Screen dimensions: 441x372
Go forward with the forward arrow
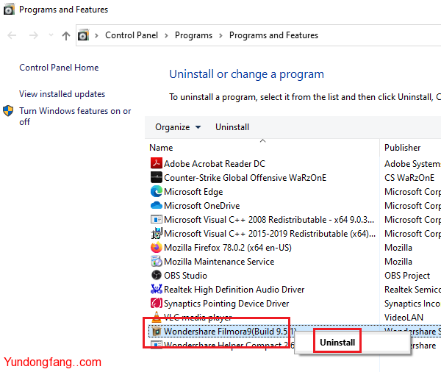34,35
